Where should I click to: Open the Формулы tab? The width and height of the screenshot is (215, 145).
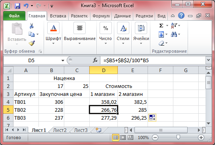(101, 16)
